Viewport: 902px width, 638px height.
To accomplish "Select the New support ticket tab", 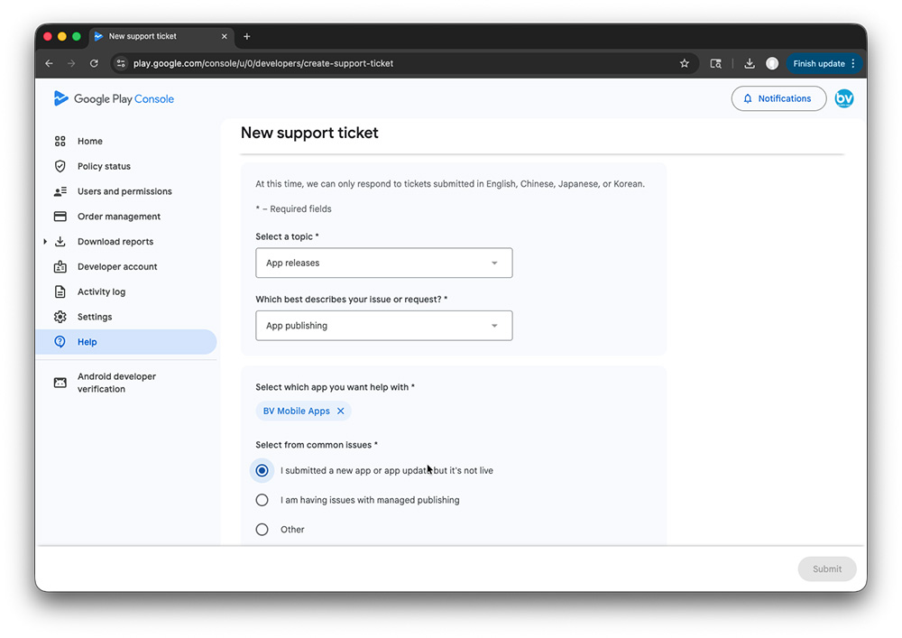I will (161, 36).
